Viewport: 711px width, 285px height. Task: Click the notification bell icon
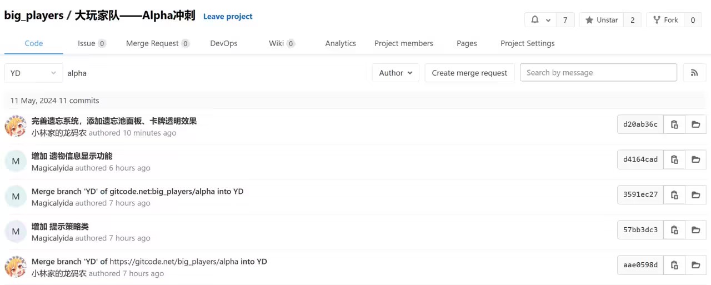tap(535, 20)
